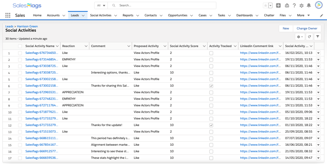Open the user profile avatar
The image size is (327, 164).
tap(319, 5)
